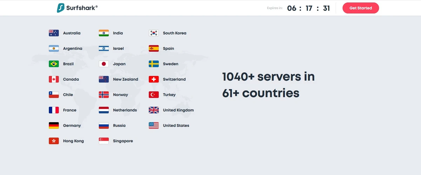The image size is (421, 175).
Task: Select the France country label
Action: 69,110
